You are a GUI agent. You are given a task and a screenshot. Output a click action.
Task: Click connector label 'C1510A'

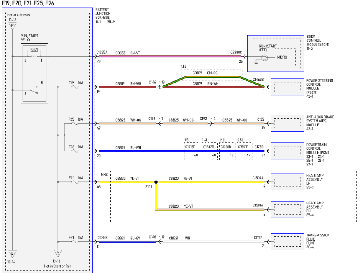258,205
